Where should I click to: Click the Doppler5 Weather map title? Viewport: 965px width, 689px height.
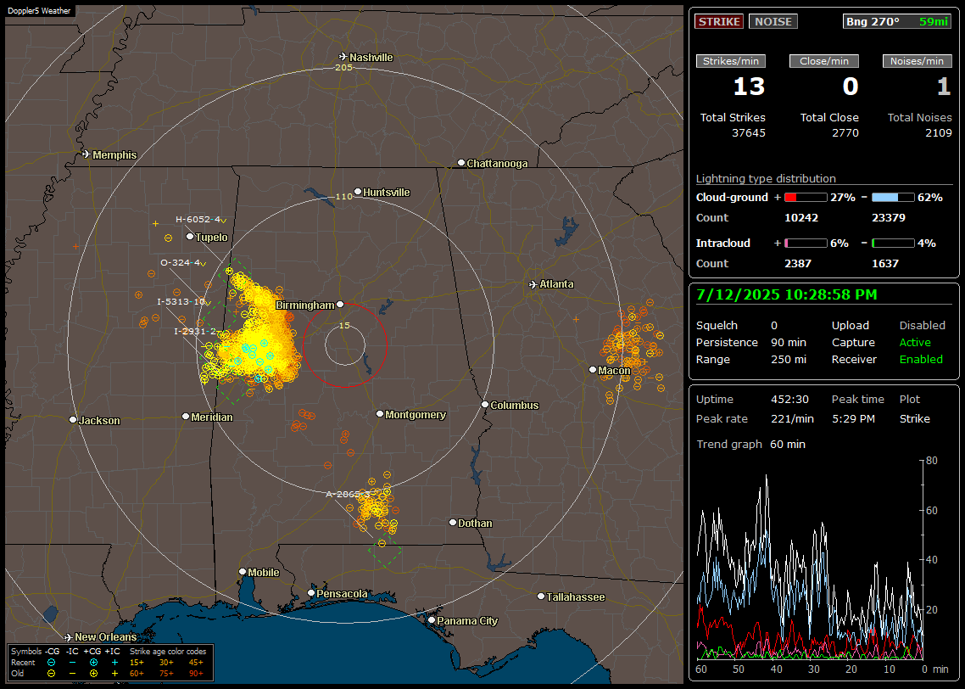pos(39,10)
